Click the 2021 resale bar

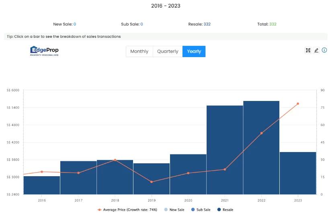225,150
